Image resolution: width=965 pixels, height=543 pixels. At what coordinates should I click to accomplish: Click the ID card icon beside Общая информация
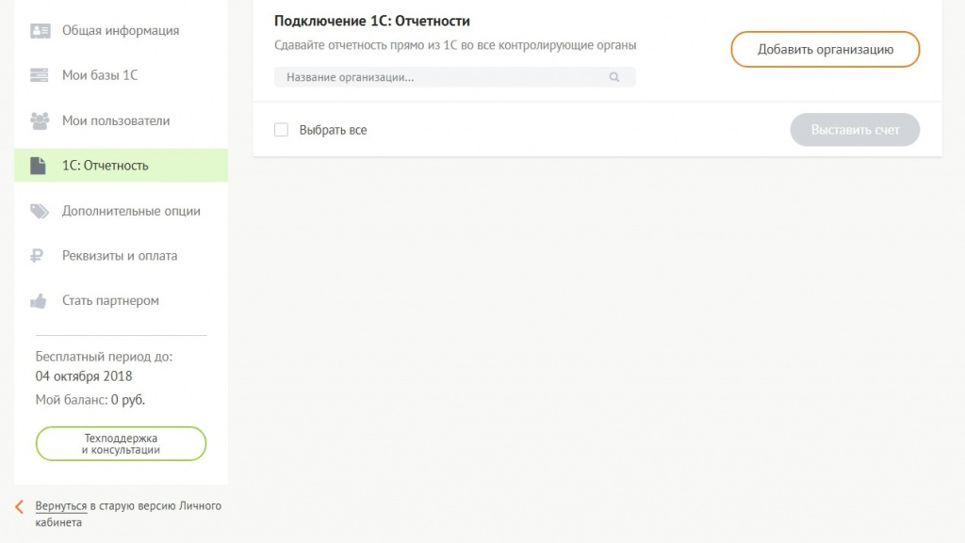point(40,31)
